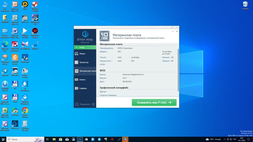Open File Explorer from the taskbar

click(x=54, y=139)
